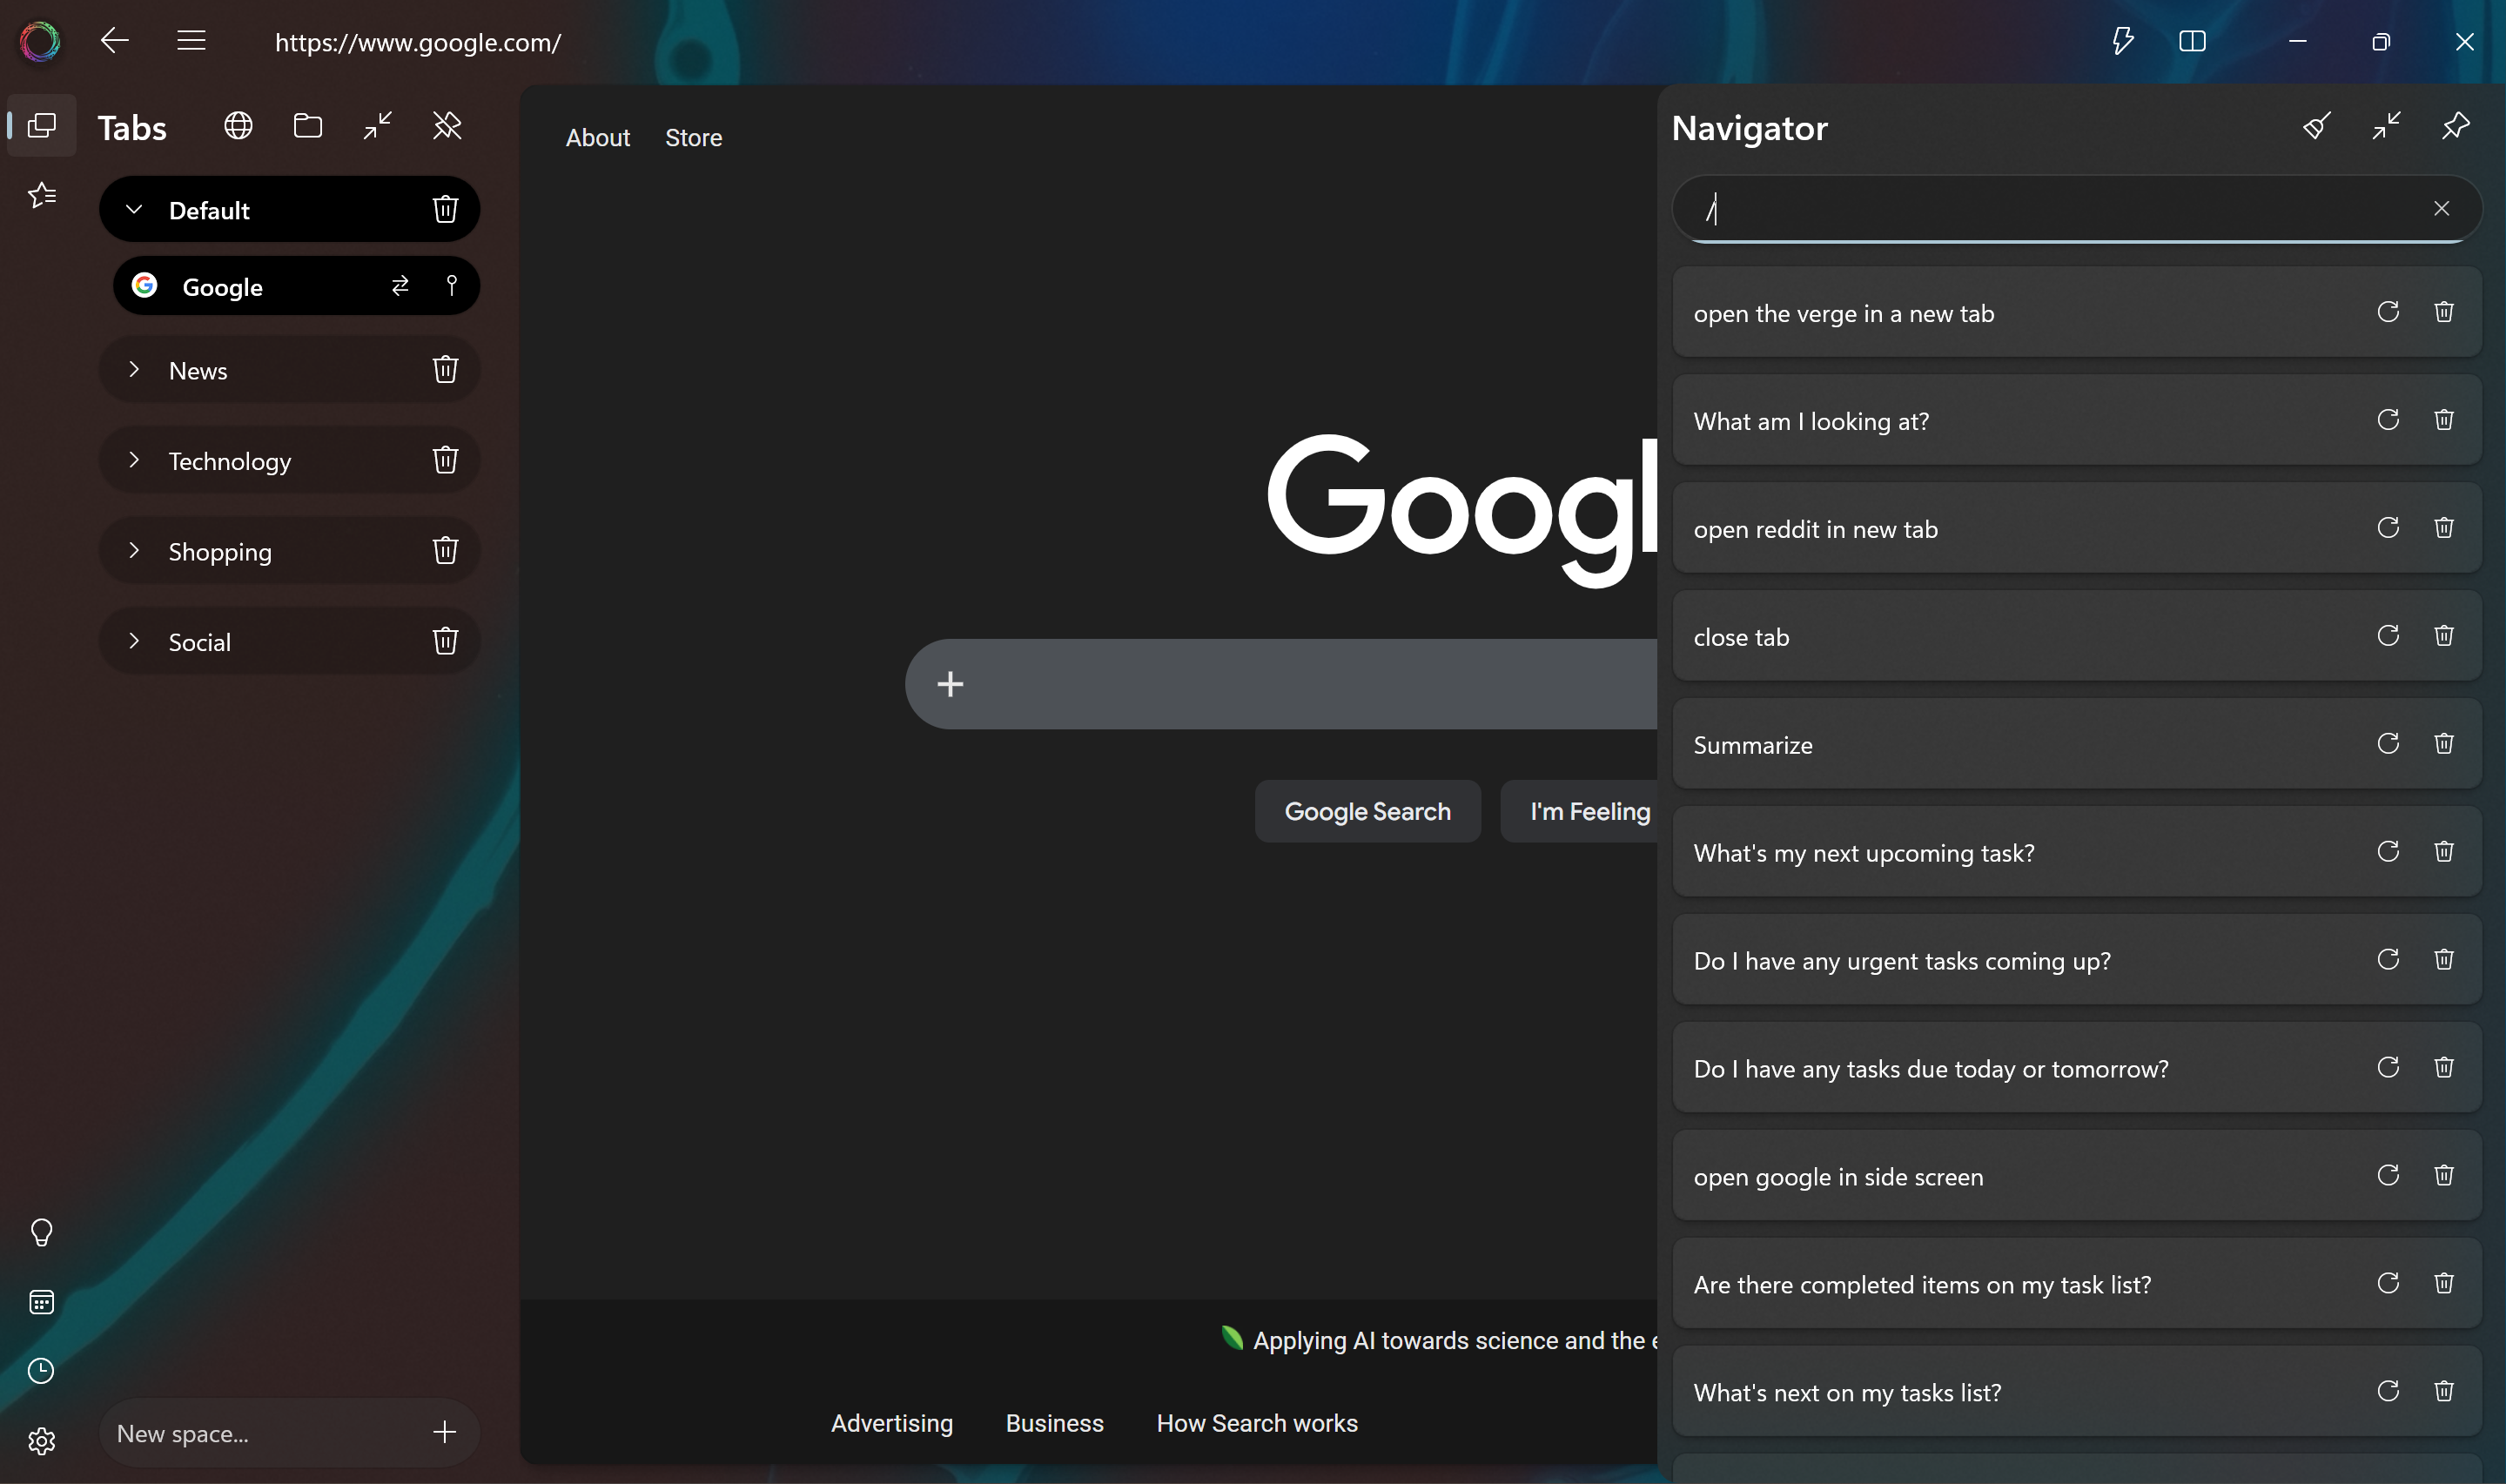Select 'What's my next upcoming task?' prompt
The width and height of the screenshot is (2506, 1484).
point(2077,852)
